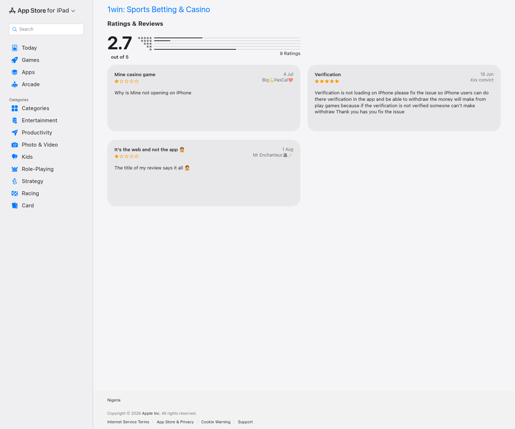Choose the Productivity category label
Image resolution: width=515 pixels, height=429 pixels.
(x=37, y=133)
